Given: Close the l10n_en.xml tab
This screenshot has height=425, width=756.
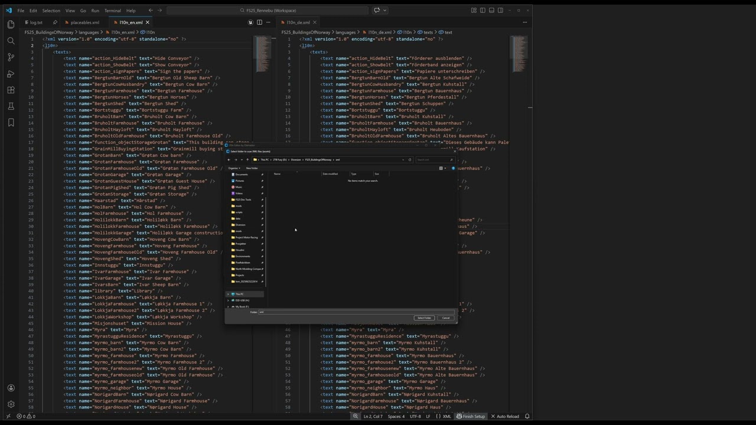Looking at the screenshot, I should pos(148,22).
